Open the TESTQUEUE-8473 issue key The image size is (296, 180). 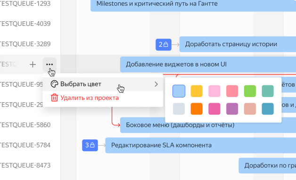25,165
